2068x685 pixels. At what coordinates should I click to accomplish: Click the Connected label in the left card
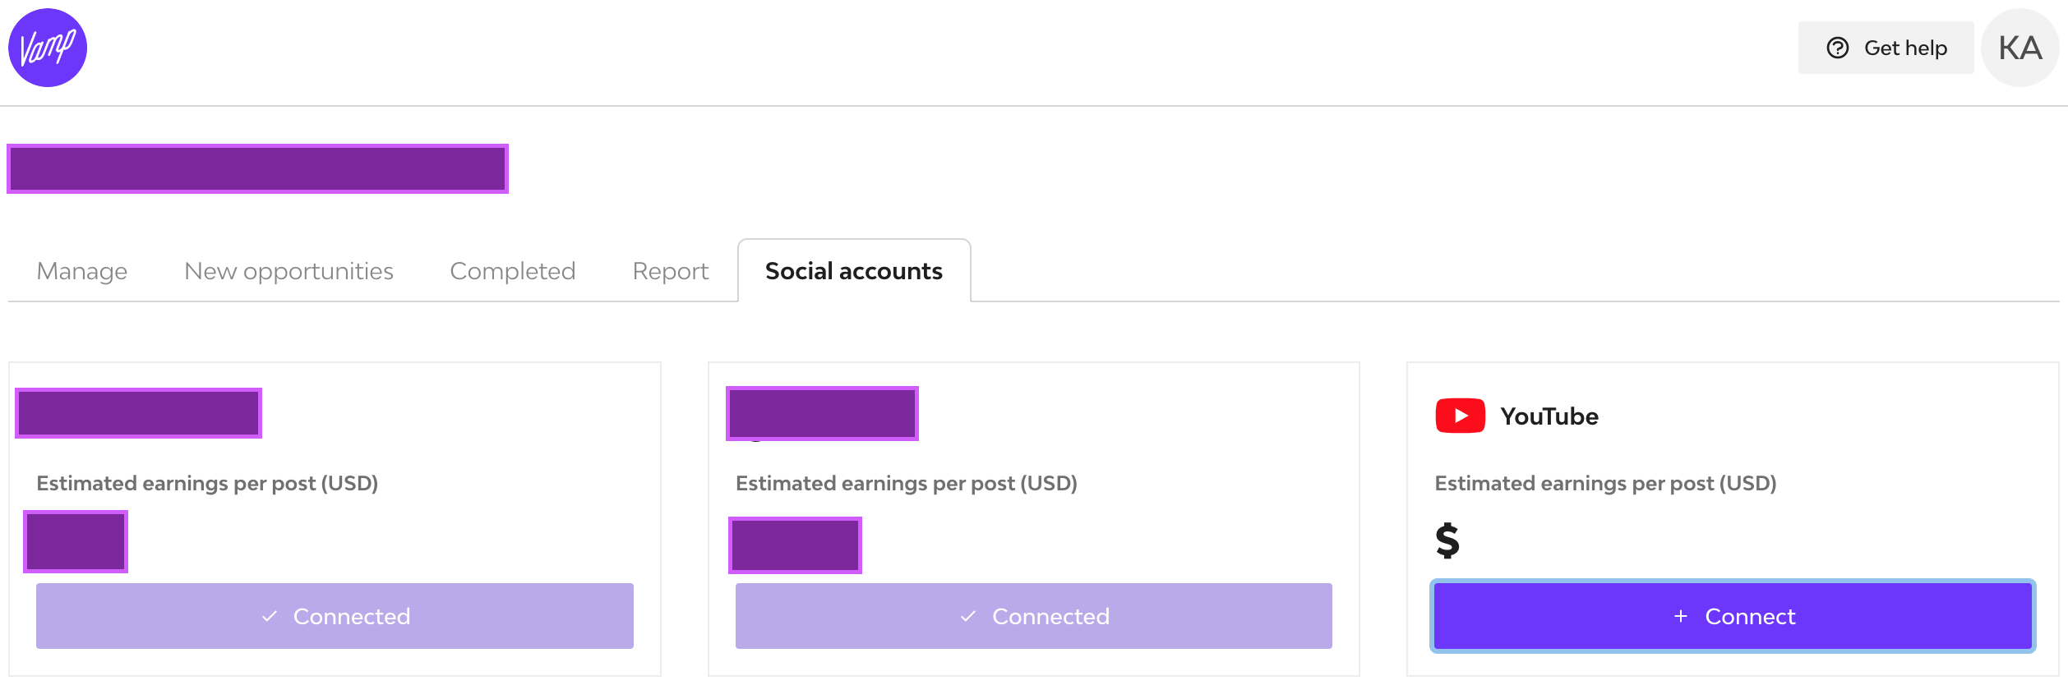(x=352, y=616)
